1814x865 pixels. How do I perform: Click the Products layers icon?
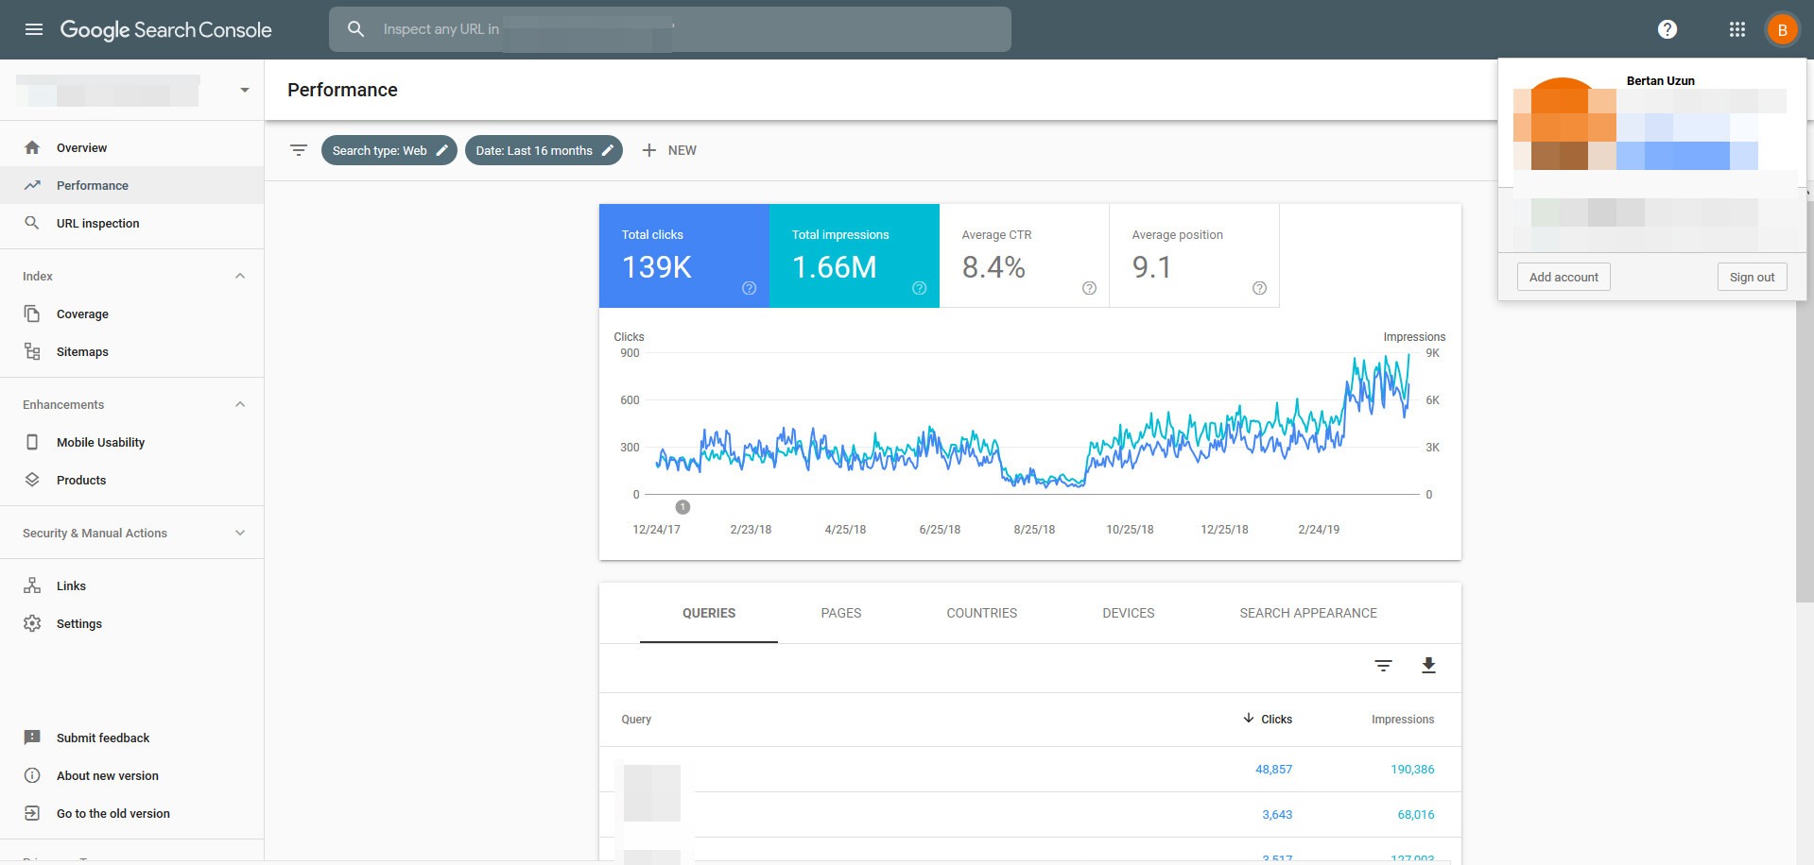(32, 480)
